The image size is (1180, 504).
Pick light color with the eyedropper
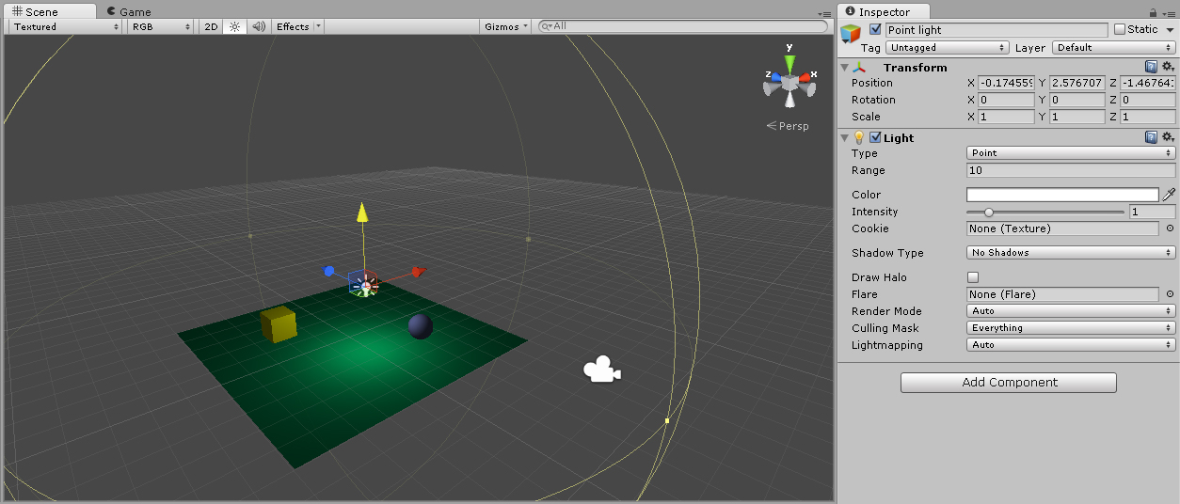(x=1169, y=195)
